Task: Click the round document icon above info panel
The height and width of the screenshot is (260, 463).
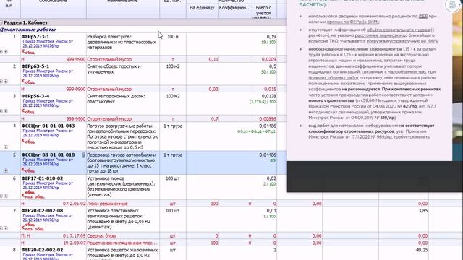Action: click(x=451, y=5)
